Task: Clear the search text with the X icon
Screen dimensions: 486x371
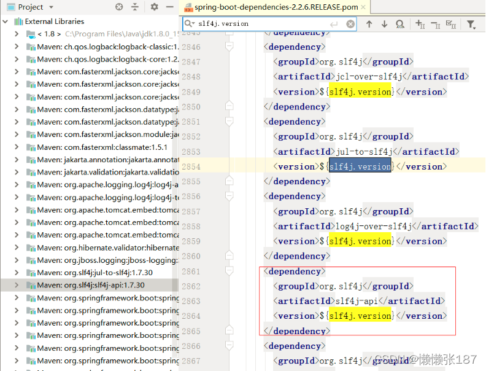Action: [350, 24]
